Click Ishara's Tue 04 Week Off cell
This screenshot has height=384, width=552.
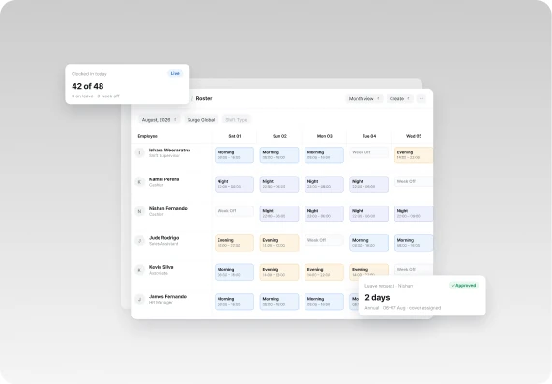click(x=369, y=152)
